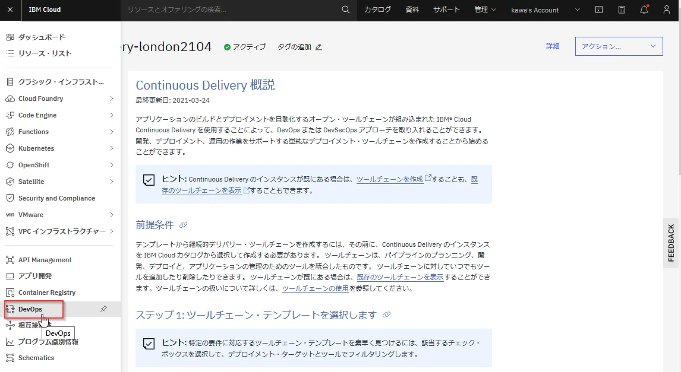Open the アクション dropdown
681x372 pixels.
(619, 46)
